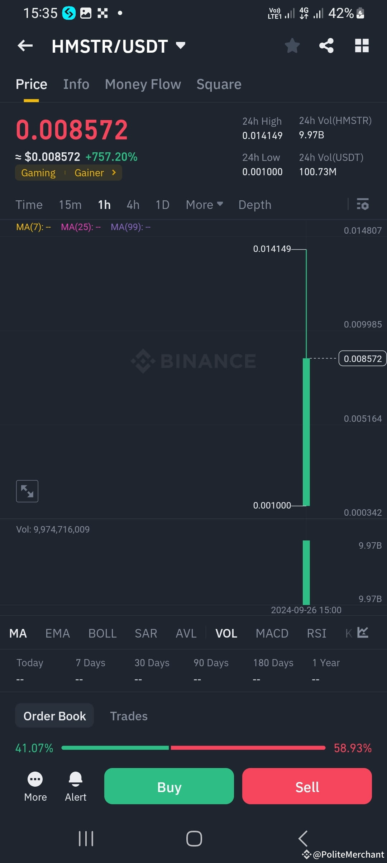The image size is (387, 863).
Task: Open the Gainer tag details chevron
Action: [x=114, y=172]
